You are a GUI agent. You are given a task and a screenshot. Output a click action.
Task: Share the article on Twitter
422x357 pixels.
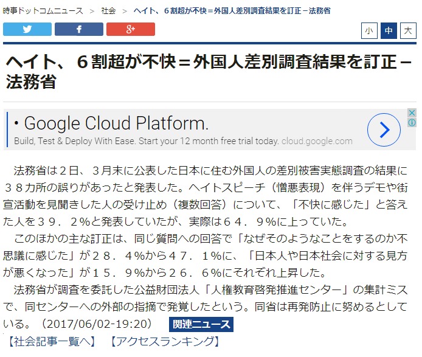[x=27, y=29]
